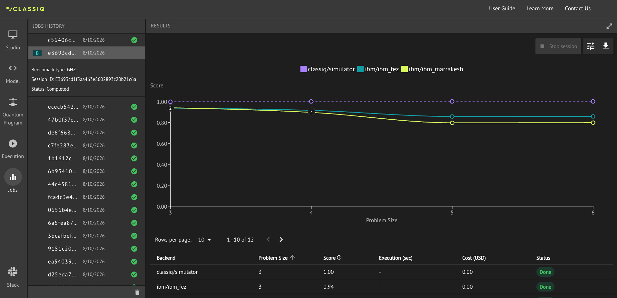Viewport: 617px width, 298px height.
Task: Click green check of job 47b0f57e
Action: pyautogui.click(x=134, y=120)
